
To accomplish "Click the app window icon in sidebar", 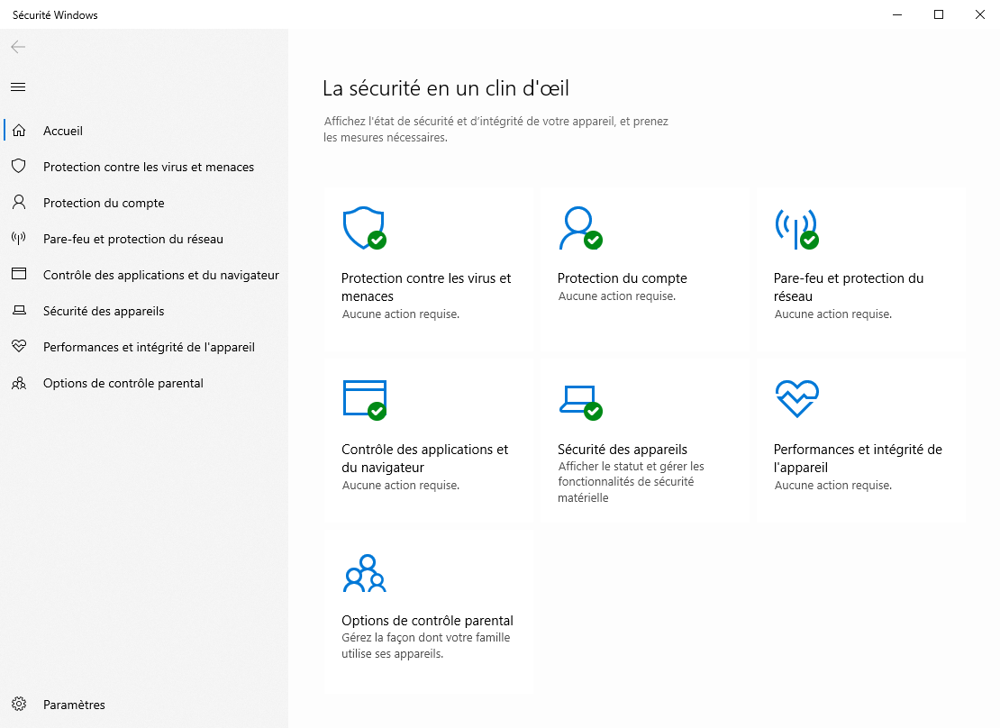I will [19, 275].
